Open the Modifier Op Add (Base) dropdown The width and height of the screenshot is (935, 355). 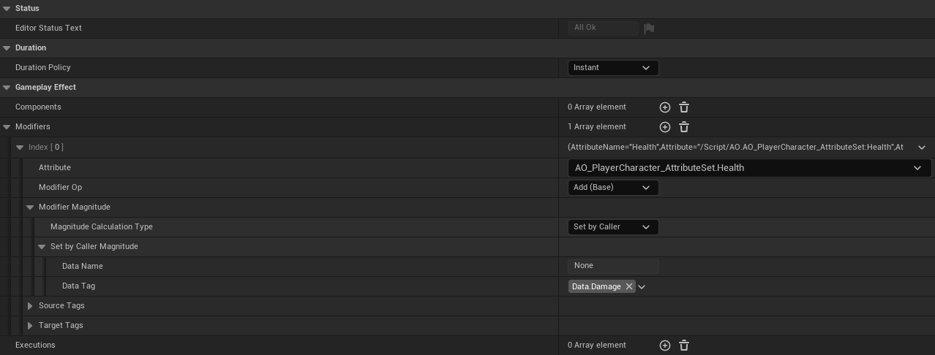coord(613,188)
